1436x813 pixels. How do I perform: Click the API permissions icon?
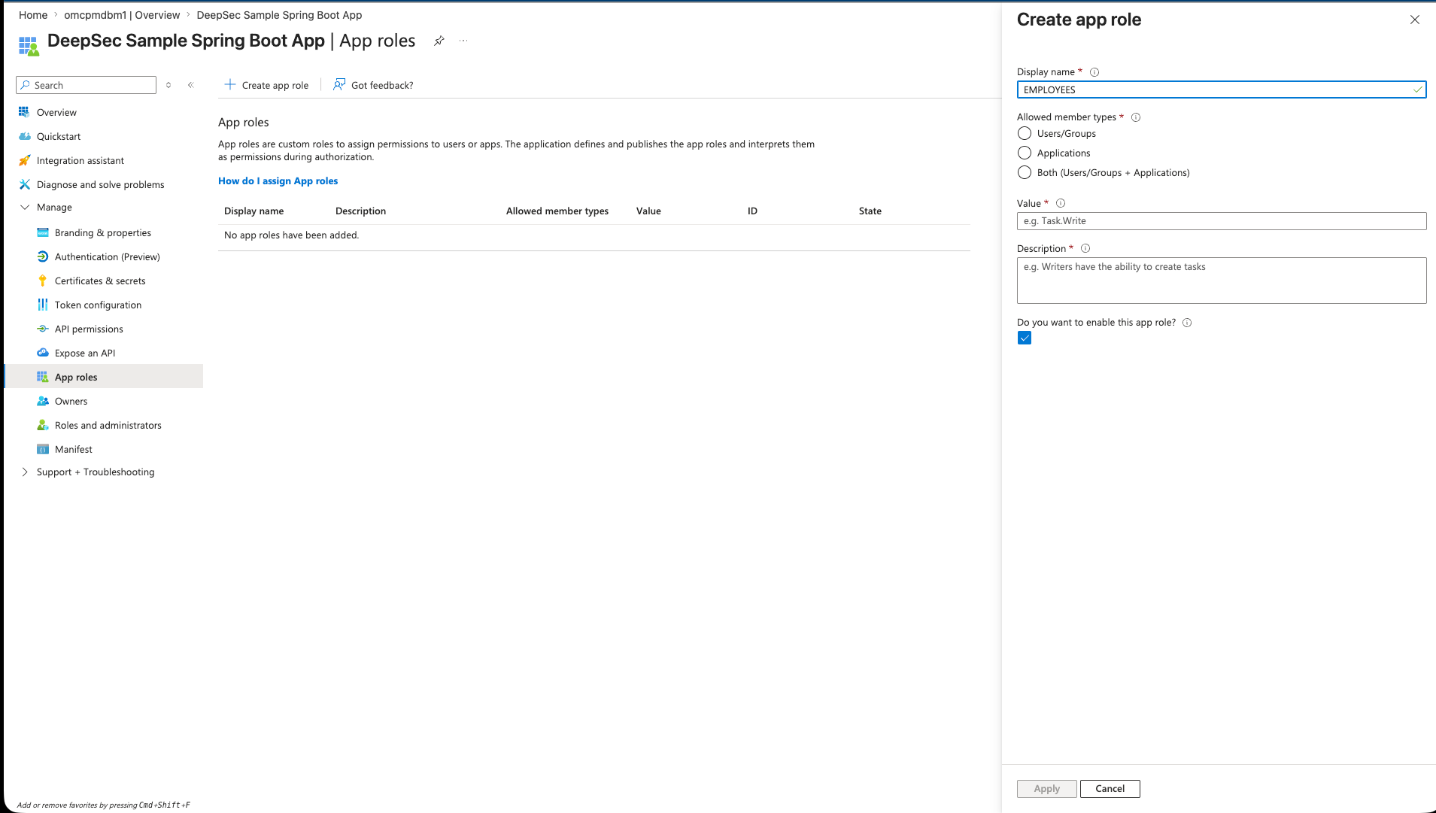43,329
